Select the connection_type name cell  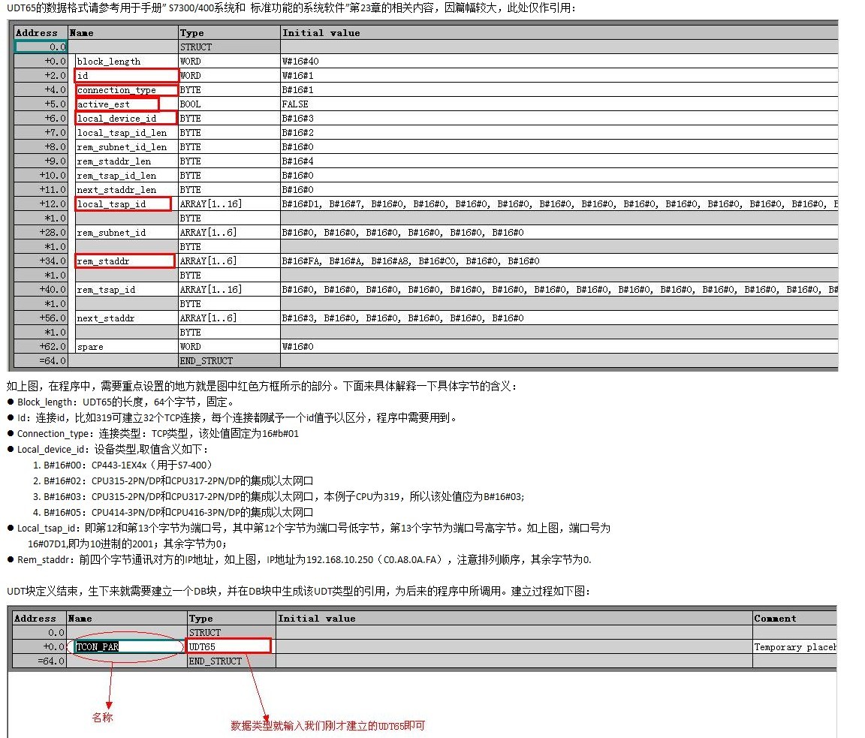pos(126,90)
